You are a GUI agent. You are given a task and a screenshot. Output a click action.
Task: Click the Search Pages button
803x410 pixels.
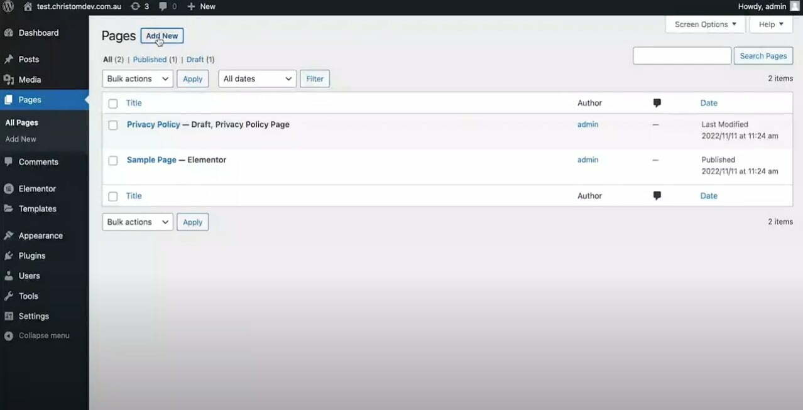(x=763, y=56)
